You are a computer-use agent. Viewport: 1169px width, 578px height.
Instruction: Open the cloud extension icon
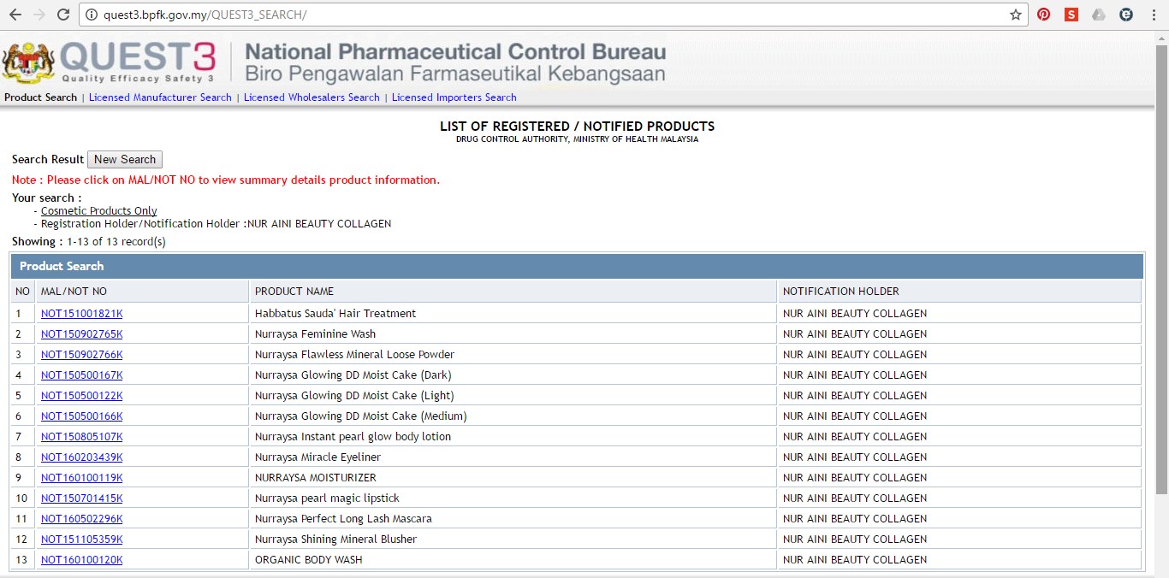[x=1099, y=15]
